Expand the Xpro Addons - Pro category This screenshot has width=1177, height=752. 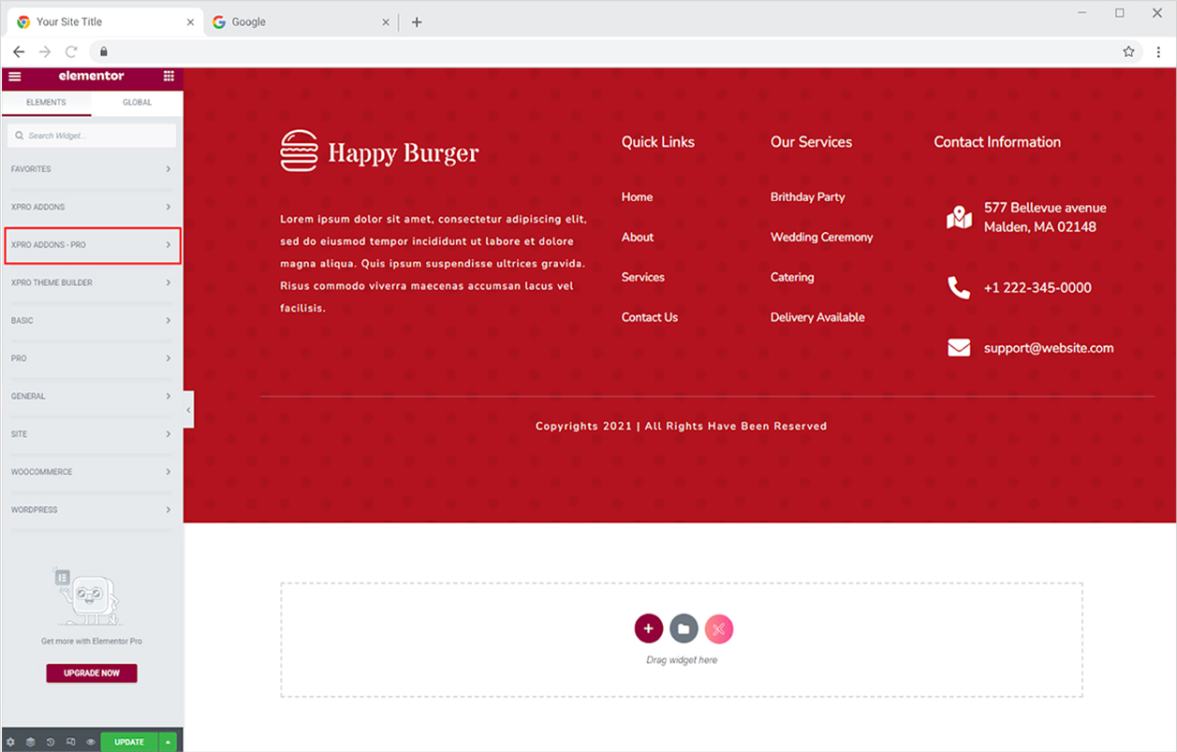(92, 245)
